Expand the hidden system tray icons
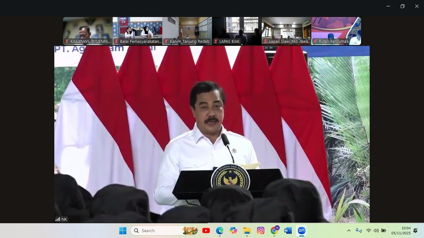Viewport: 424px width, 238px height. coord(349,231)
